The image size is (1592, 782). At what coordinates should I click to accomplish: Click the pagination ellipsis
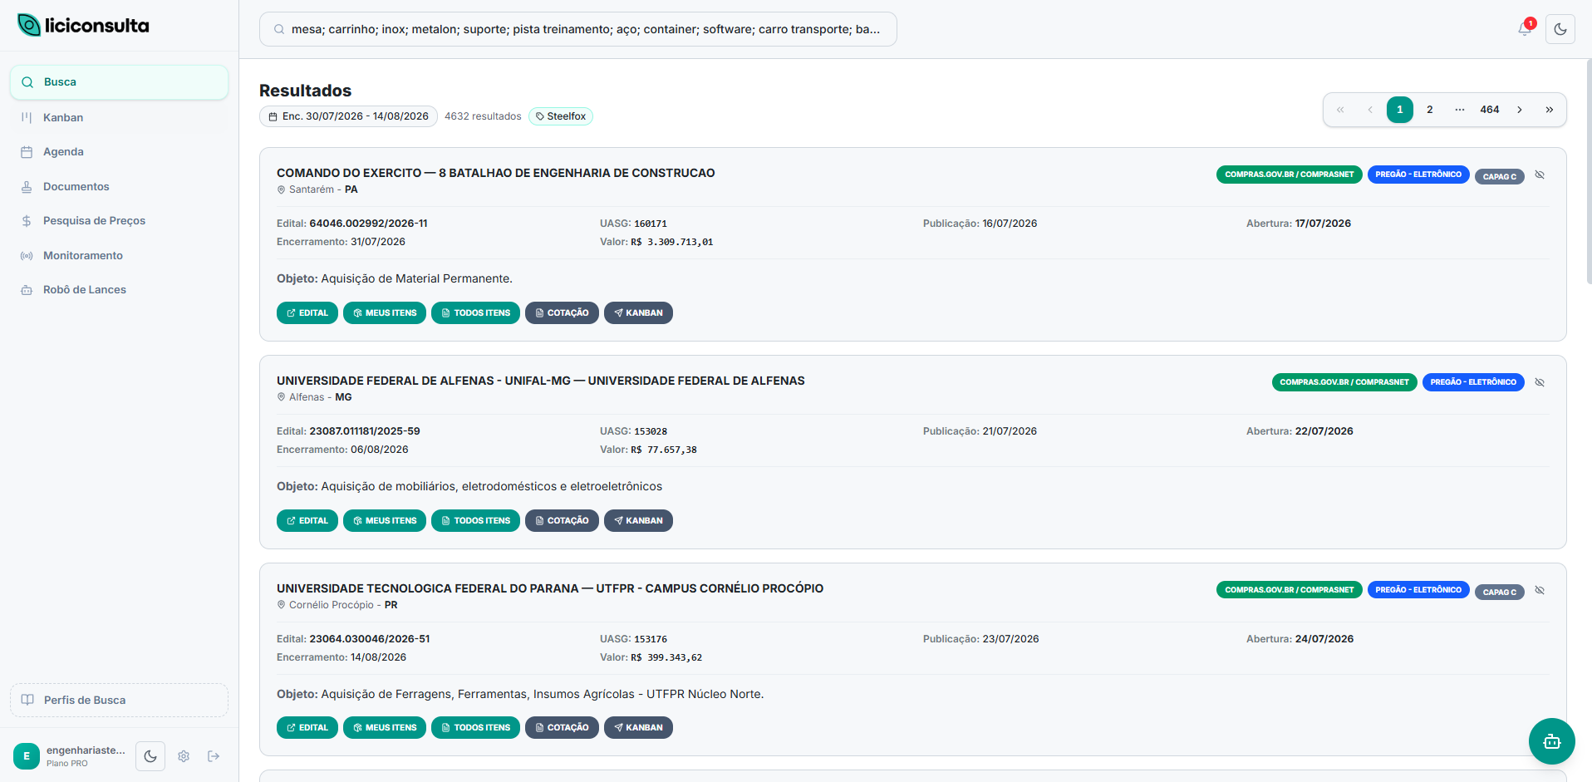click(1460, 110)
